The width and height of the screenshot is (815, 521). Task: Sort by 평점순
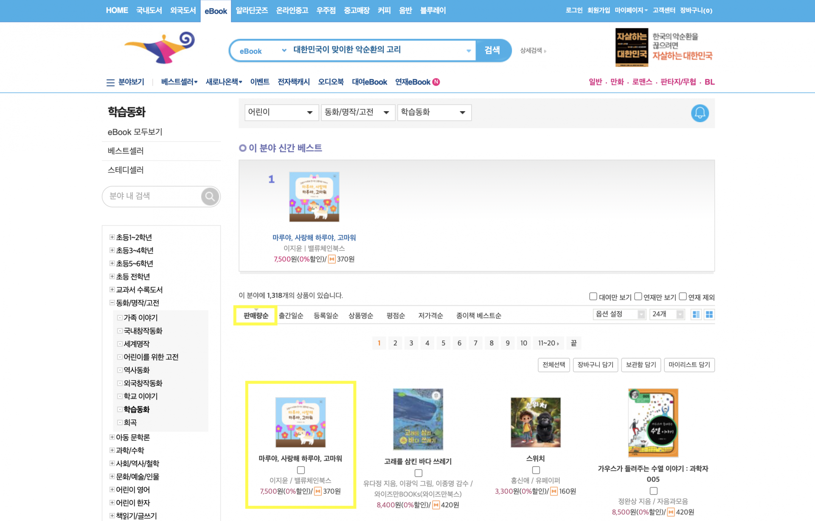pyautogui.click(x=396, y=316)
